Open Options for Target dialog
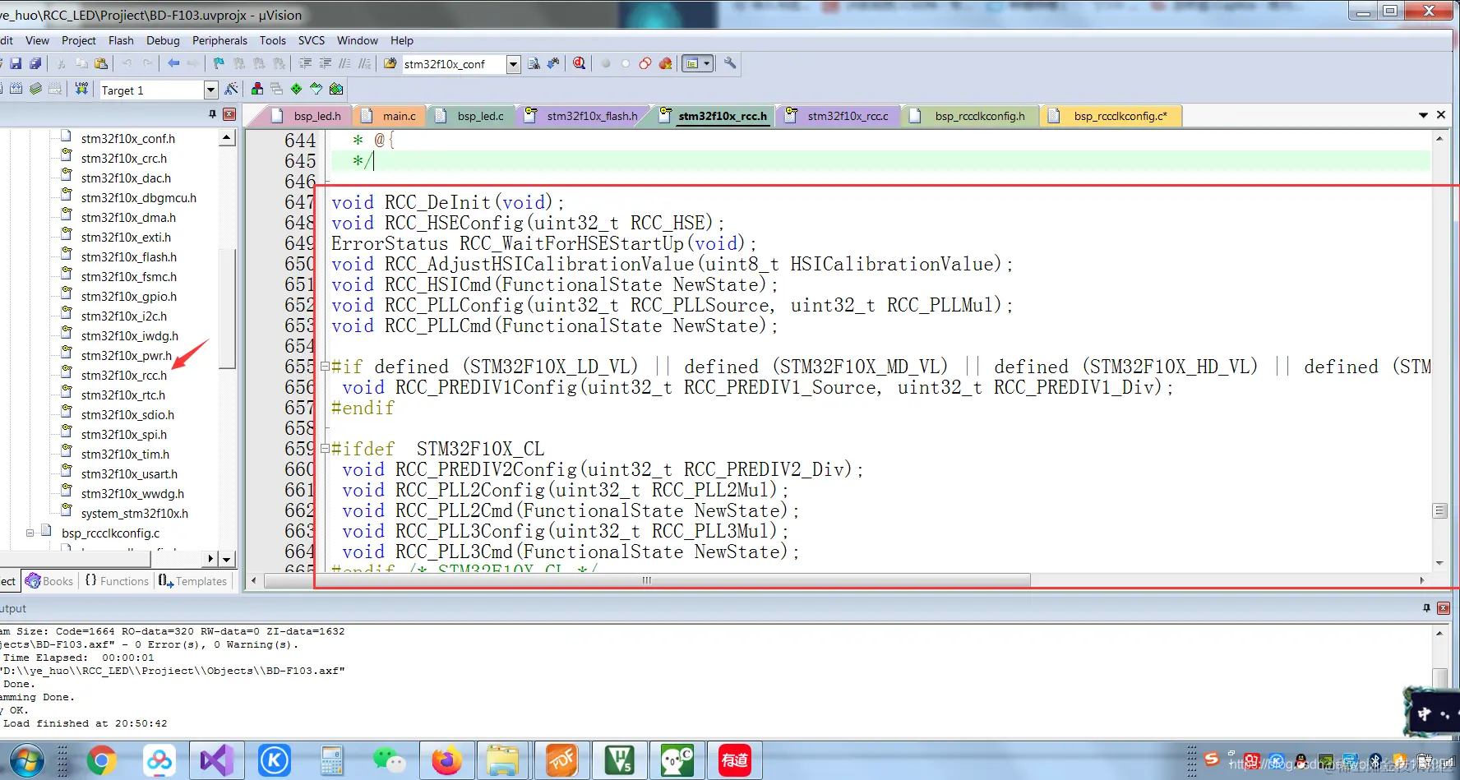 [232, 89]
